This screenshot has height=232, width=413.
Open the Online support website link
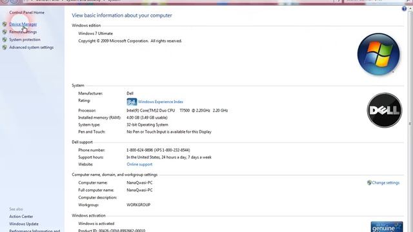139,164
